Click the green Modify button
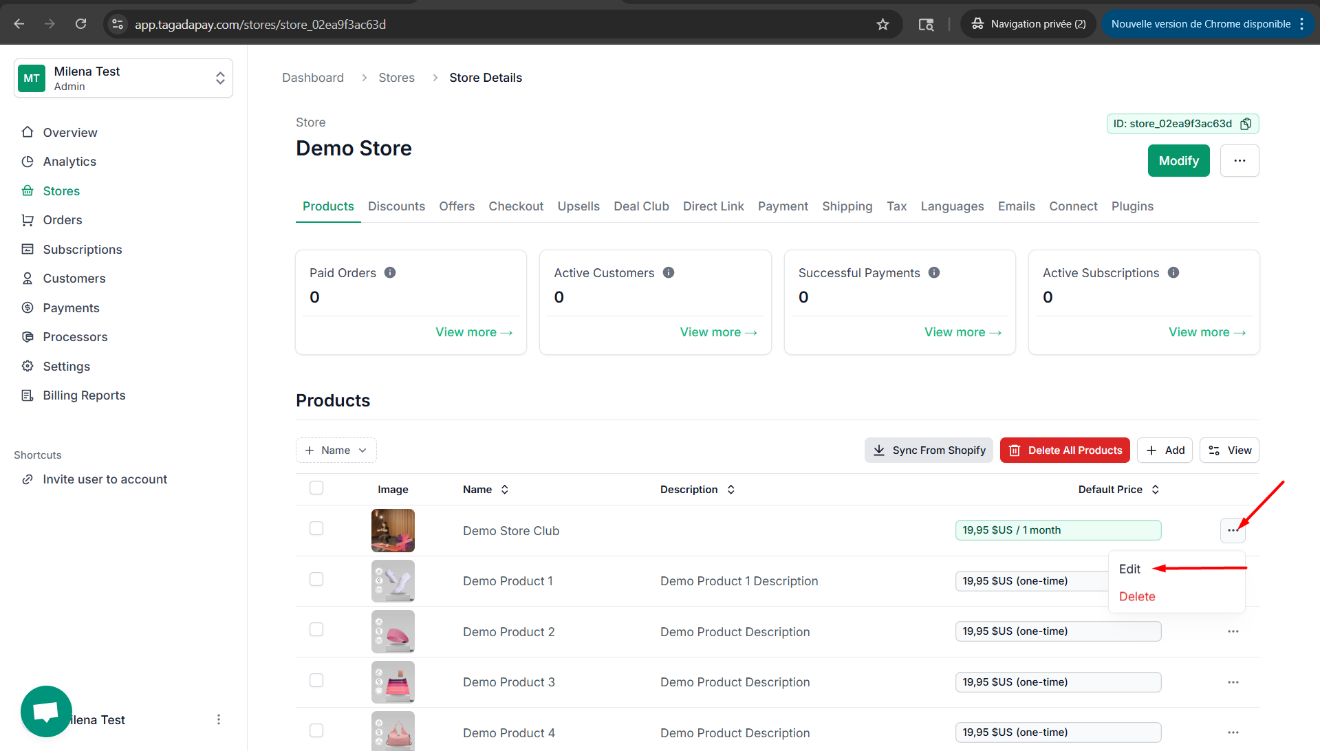Viewport: 1320px width, 751px height. coord(1178,161)
